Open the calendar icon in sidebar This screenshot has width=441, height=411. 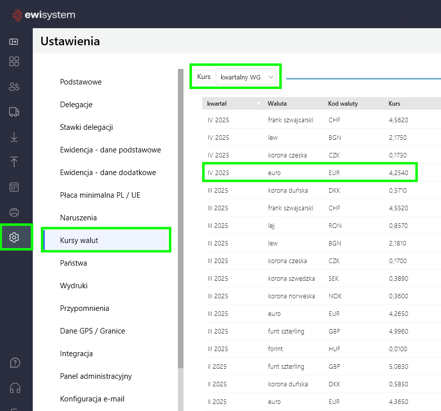tap(14, 187)
